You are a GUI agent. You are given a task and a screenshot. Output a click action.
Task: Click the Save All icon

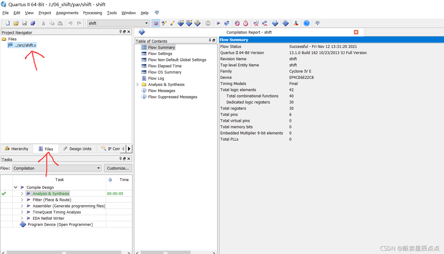click(33, 23)
